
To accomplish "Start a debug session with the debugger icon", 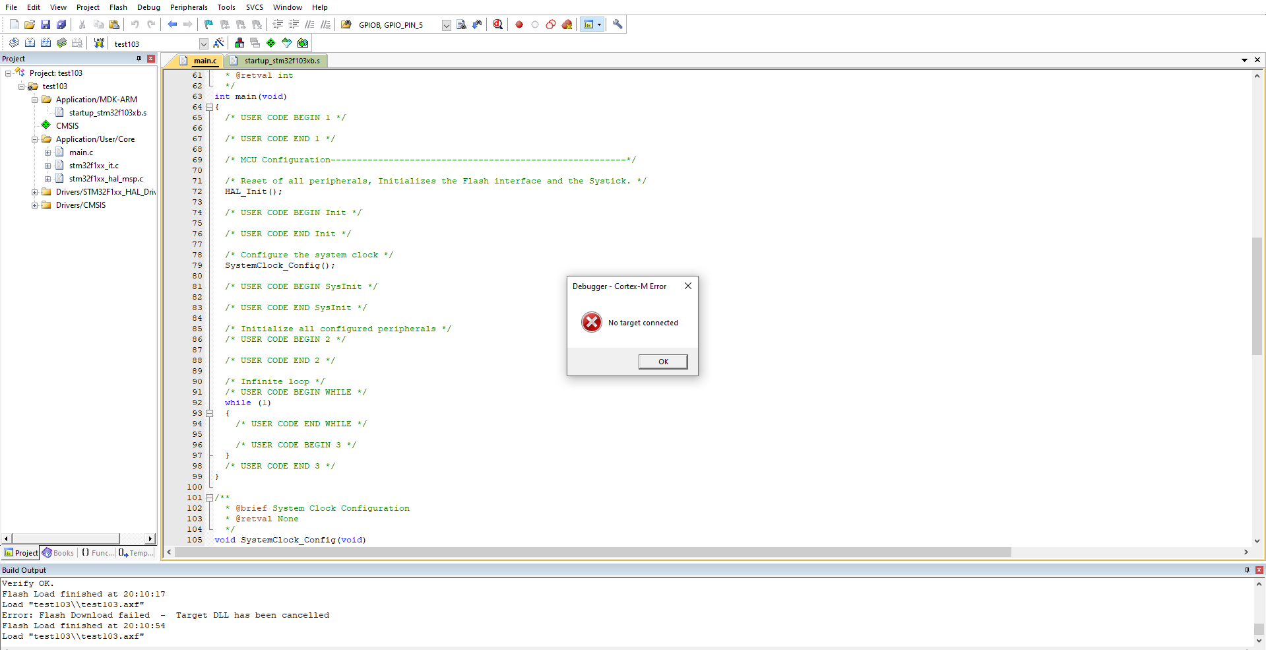I will pyautogui.click(x=497, y=24).
